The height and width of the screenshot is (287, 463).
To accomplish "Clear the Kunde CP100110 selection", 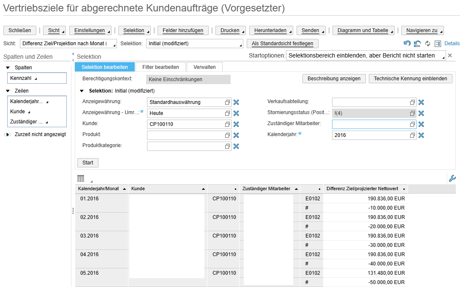I will coord(236,124).
